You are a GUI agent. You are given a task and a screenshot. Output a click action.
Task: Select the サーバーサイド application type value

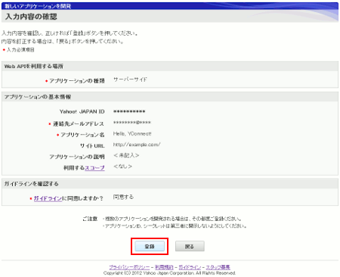pyautogui.click(x=130, y=79)
